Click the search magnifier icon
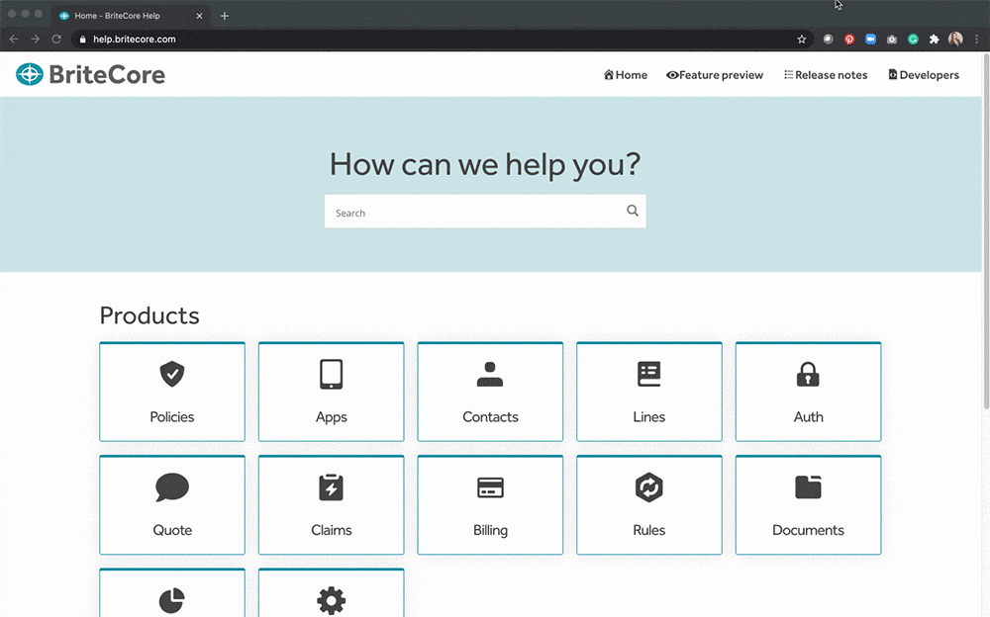The height and width of the screenshot is (617, 990). [x=632, y=211]
